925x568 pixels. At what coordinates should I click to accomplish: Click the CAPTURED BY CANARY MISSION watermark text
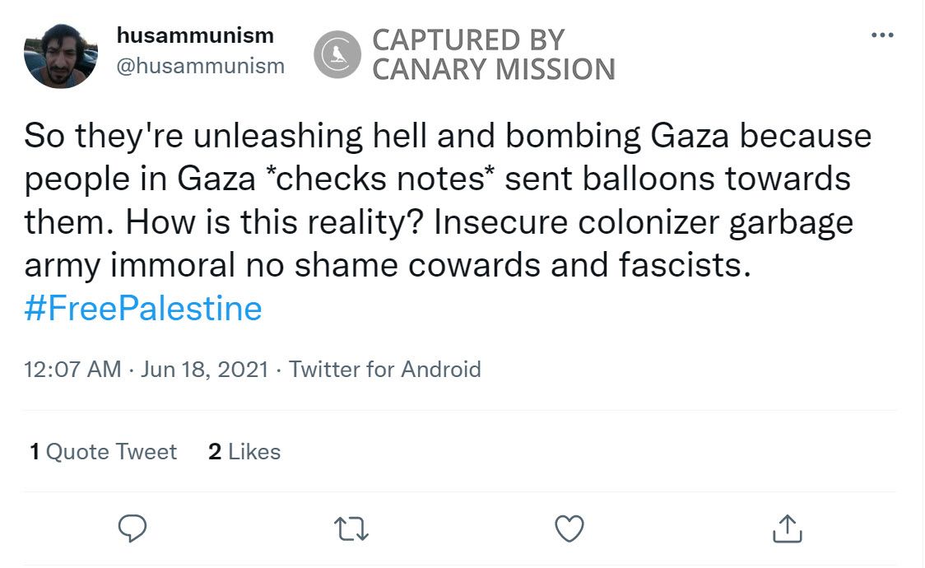(493, 54)
